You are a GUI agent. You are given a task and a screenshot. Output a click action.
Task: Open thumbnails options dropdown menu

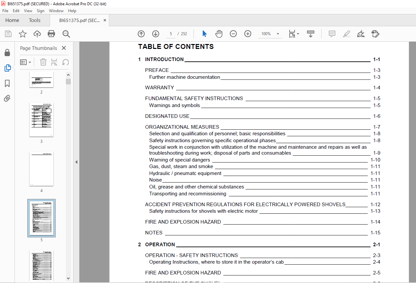pyautogui.click(x=26, y=62)
